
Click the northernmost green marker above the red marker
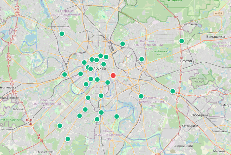122,44
